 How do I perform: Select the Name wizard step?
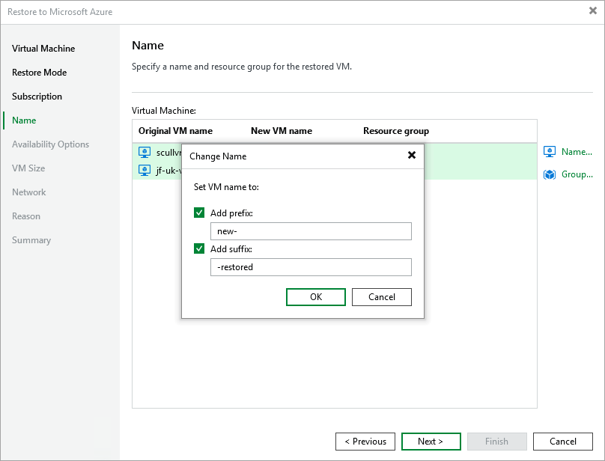[24, 120]
